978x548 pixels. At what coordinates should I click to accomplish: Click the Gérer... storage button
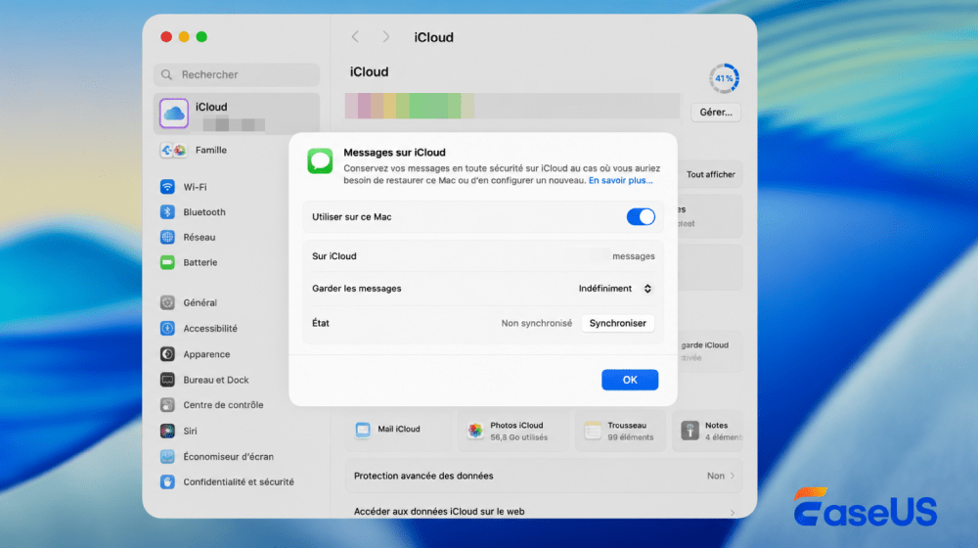point(716,113)
